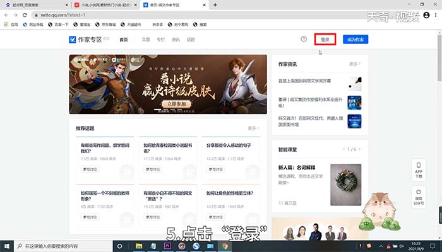The height and width of the screenshot is (252, 442).
Task: Go to previous 智能课堂 page arrow
Action: (344, 149)
